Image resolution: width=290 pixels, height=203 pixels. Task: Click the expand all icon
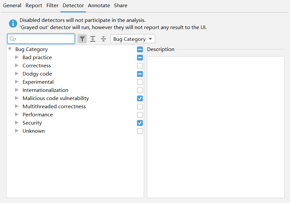tap(93, 39)
